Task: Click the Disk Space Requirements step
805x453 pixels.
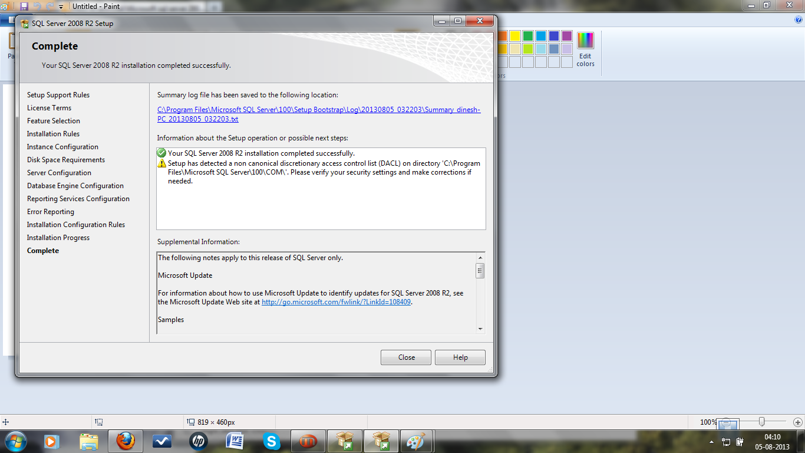Action: 66,160
